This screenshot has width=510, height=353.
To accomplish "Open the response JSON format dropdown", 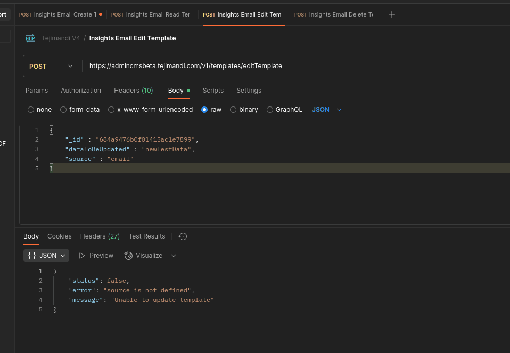I will point(46,256).
